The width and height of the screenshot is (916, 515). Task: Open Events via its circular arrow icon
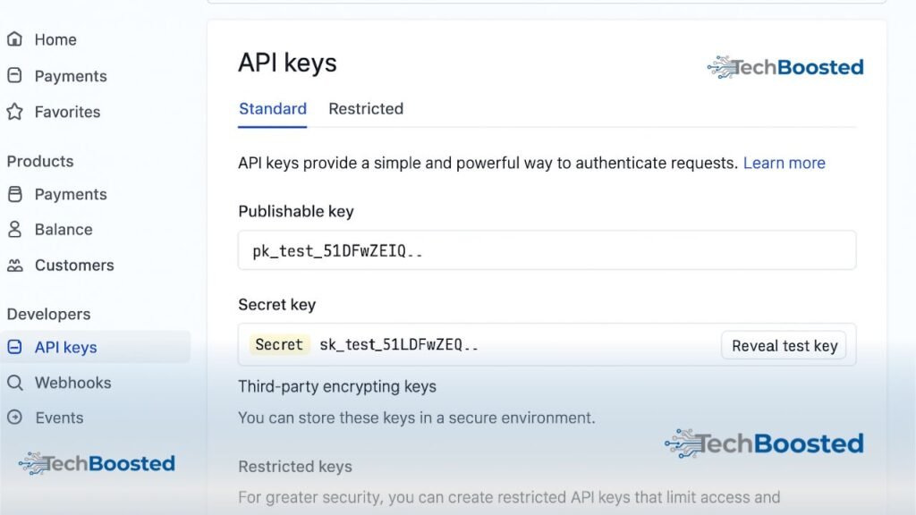(15, 418)
